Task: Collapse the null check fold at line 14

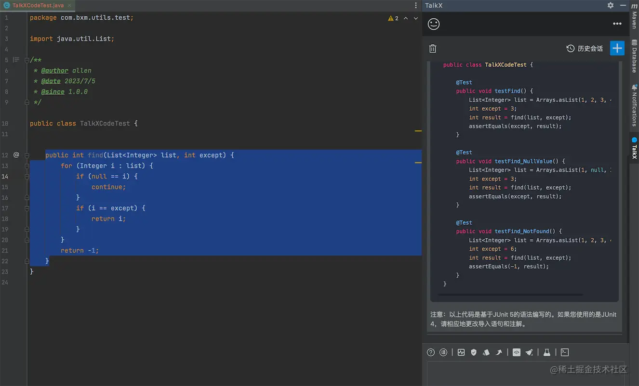Action: point(27,176)
